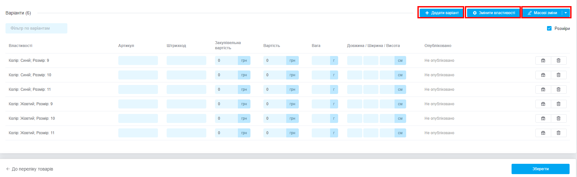This screenshot has width=577, height=177.
Task: Delete variant Синій, Розмір: 10 with trash icon
Action: (559, 75)
